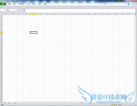The width and height of the screenshot is (137, 106).
Task: Open the Review (审阅) ribbon tab
Action: point(39,4)
